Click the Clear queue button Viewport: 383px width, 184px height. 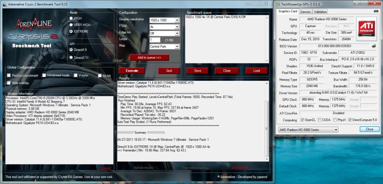point(227,70)
